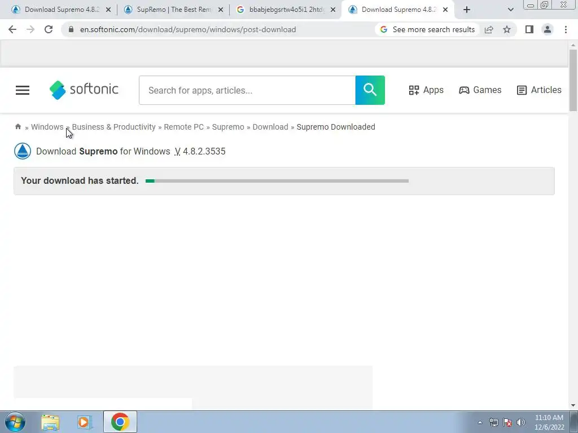Click the download progress bar
The width and height of the screenshot is (578, 433).
point(277,181)
